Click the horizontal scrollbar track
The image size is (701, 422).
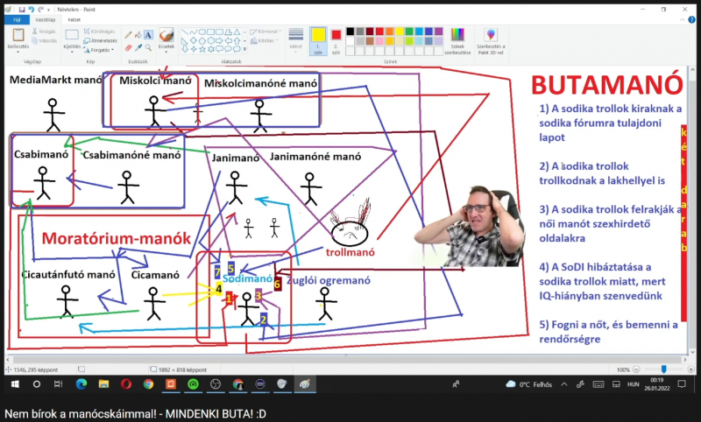(346, 360)
